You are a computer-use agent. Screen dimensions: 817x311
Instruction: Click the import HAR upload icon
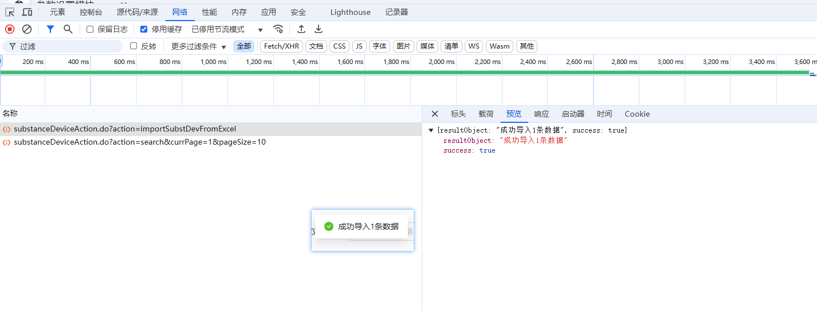point(301,29)
